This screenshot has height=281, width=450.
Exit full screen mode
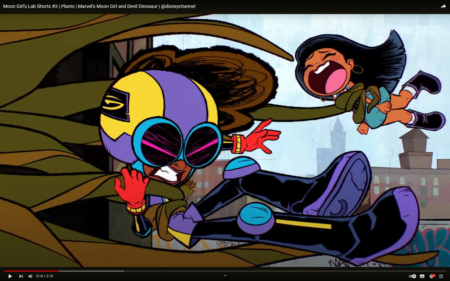(x=441, y=276)
